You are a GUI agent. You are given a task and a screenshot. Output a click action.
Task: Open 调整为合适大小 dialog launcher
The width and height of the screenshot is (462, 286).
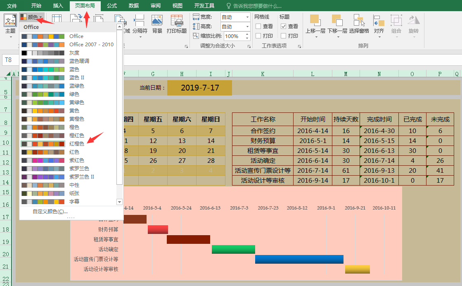[249, 46]
